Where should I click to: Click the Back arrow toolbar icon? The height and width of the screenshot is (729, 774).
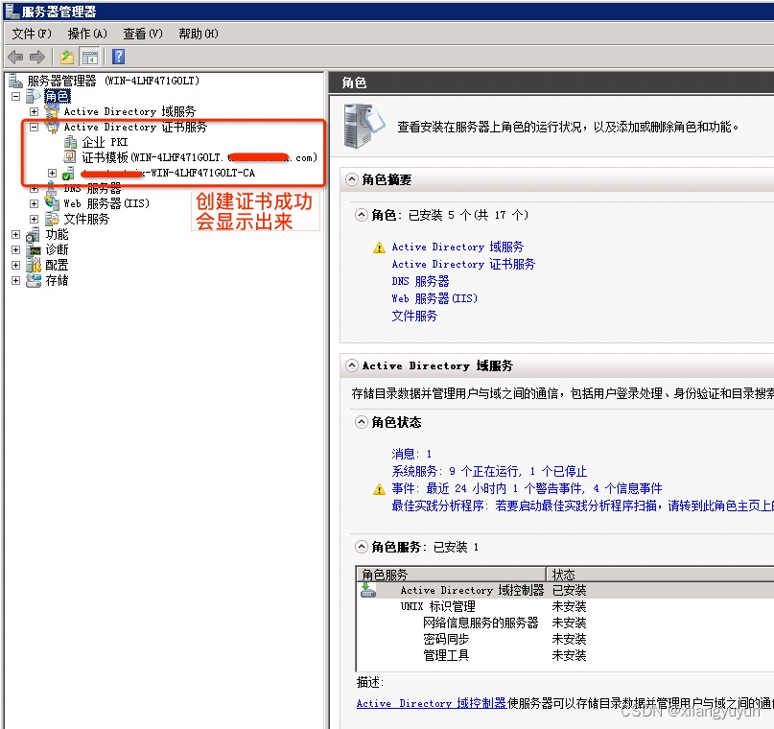[x=15, y=57]
